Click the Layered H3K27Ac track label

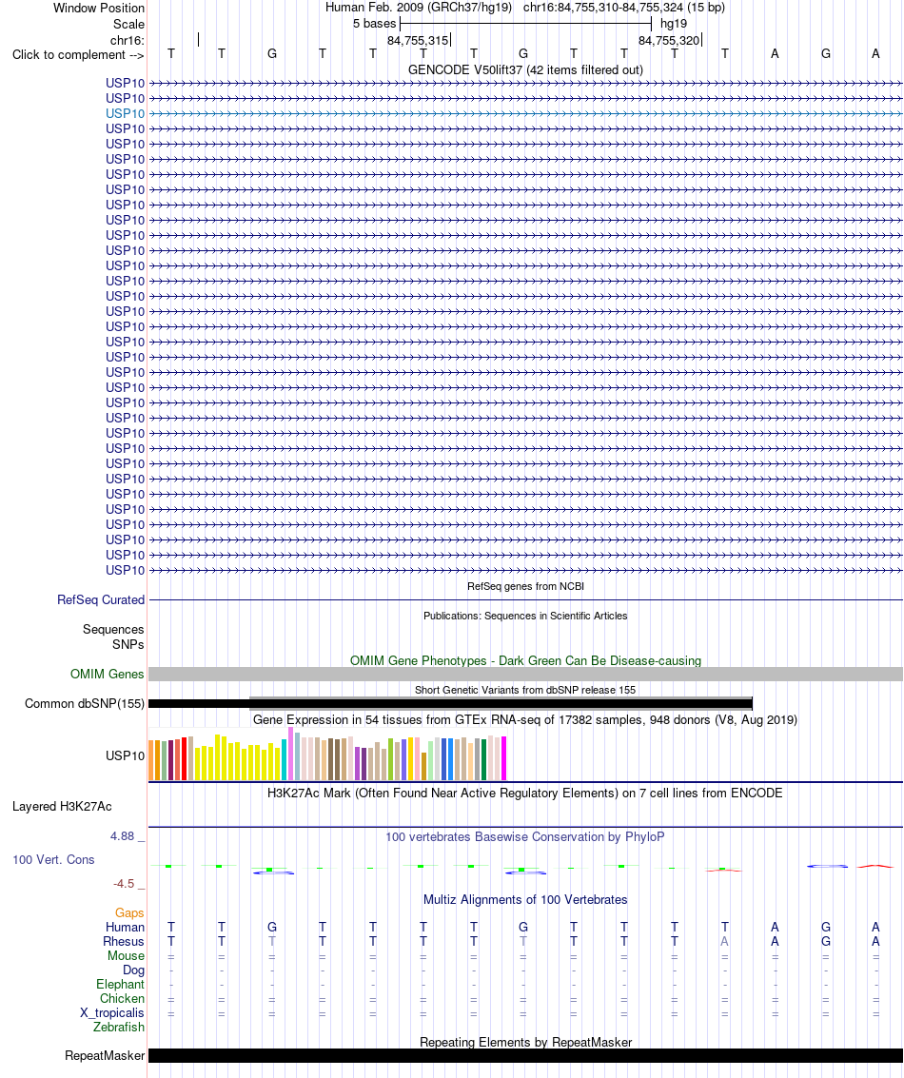62,807
